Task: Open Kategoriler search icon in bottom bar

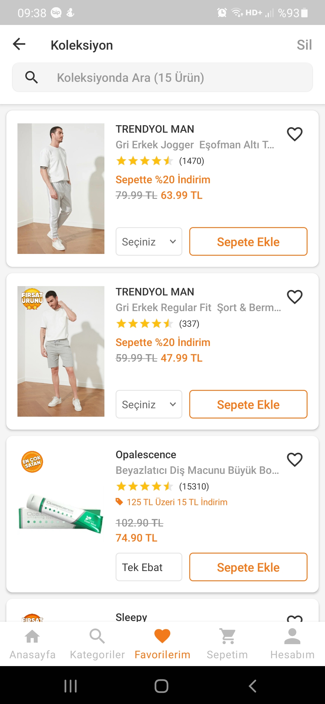Action: coord(97,636)
